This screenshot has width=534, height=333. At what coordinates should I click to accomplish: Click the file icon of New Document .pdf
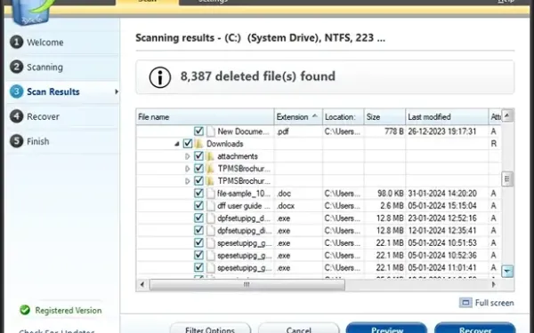[211, 131]
